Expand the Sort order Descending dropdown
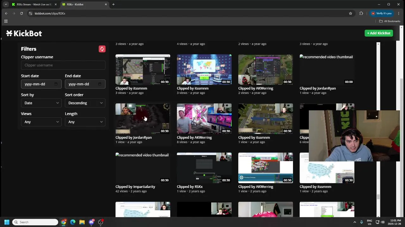405x227 pixels. pyautogui.click(x=85, y=103)
